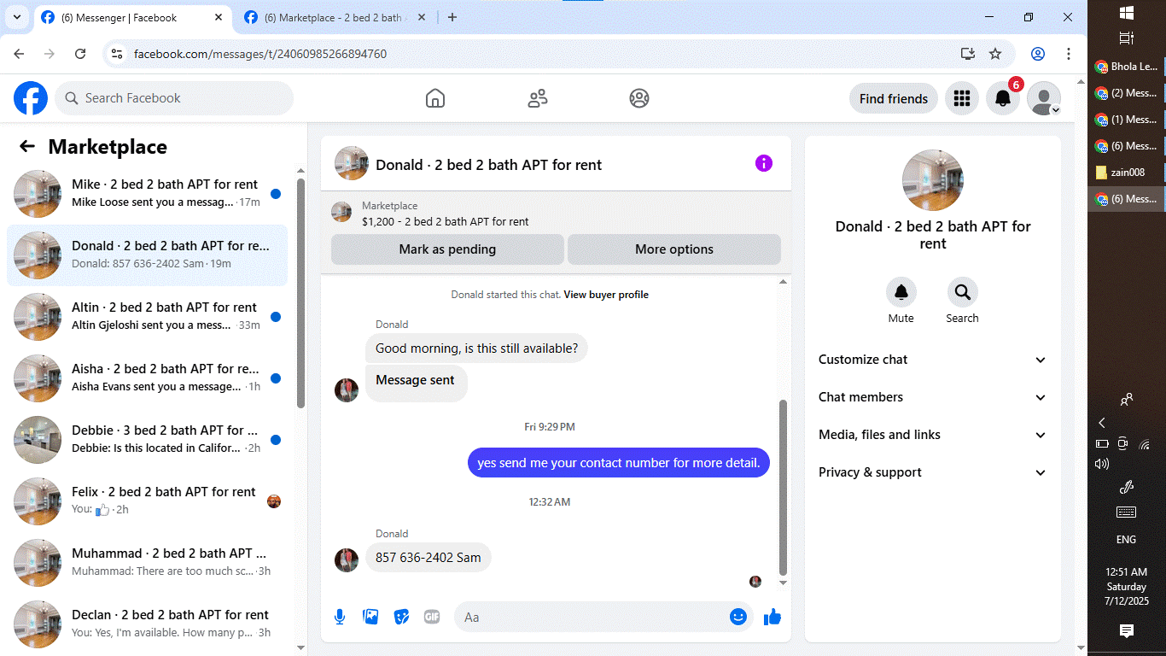Viewport: 1166px width, 656px height.
Task: Open Altin's 2 bed 2 bath conversation
Action: coord(147,317)
